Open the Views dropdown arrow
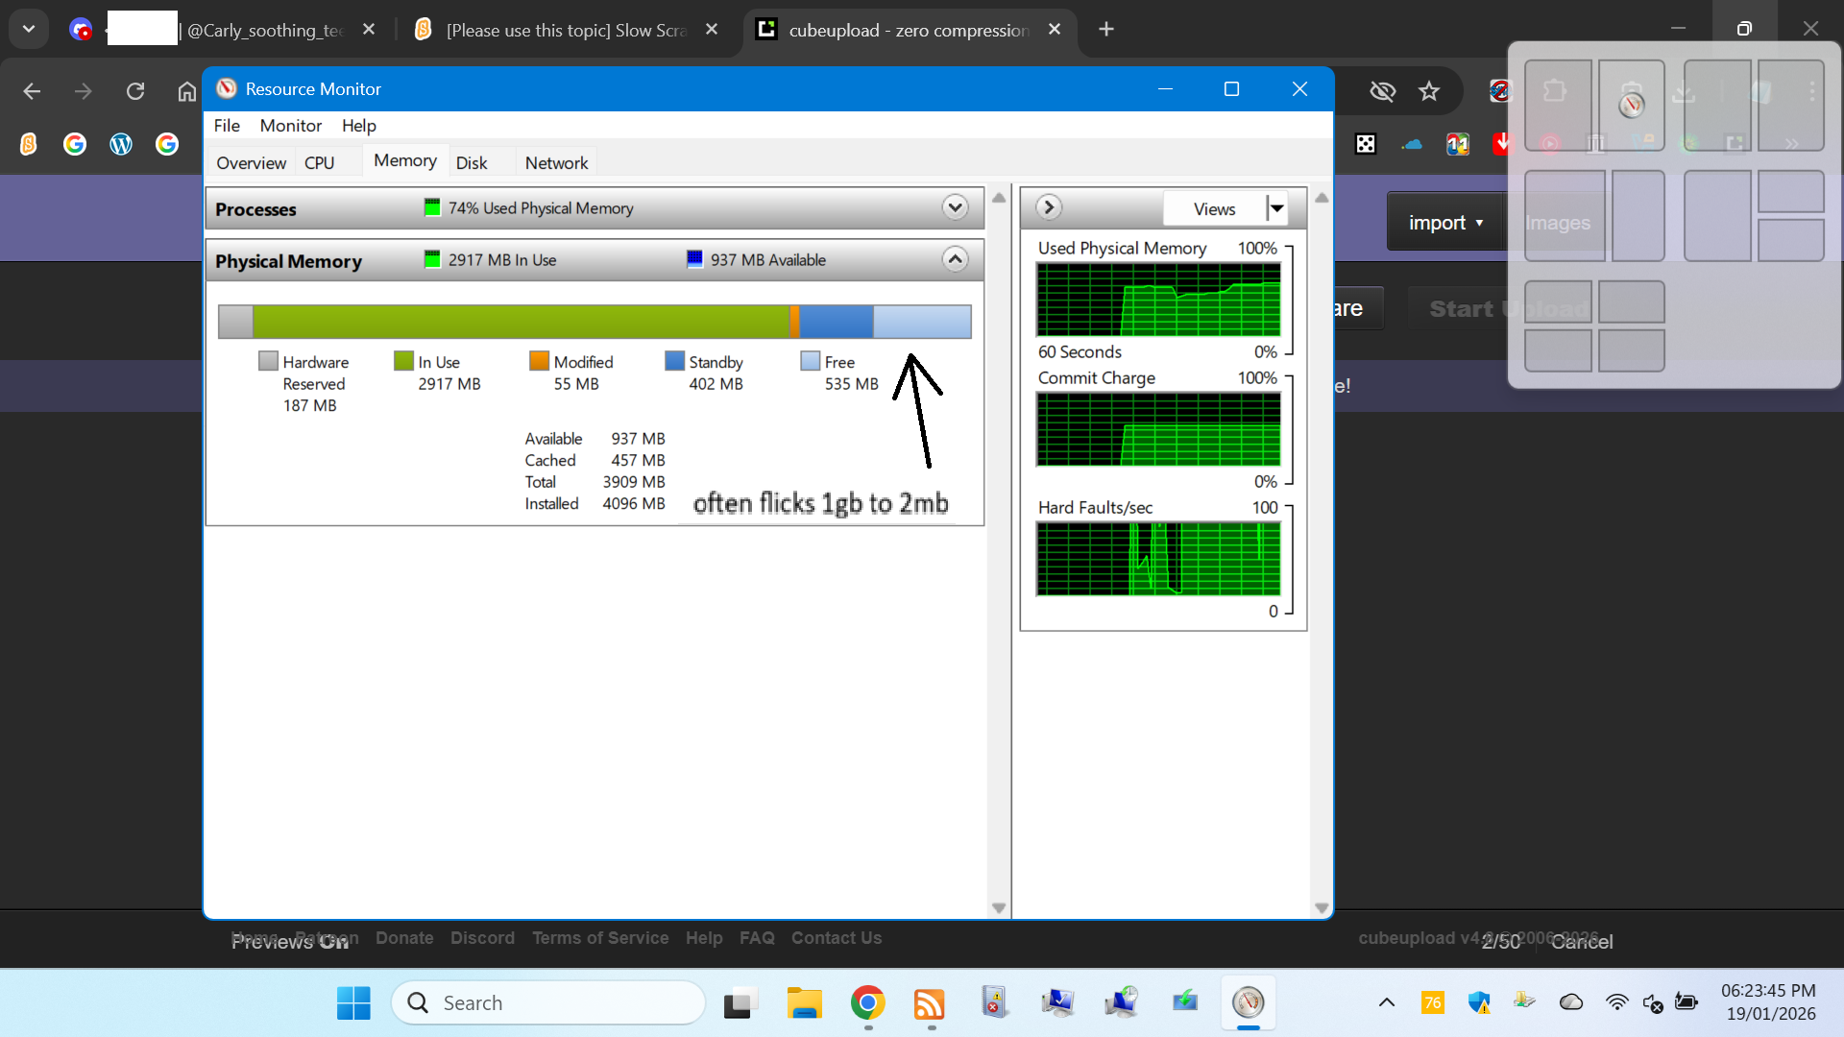 coord(1276,208)
